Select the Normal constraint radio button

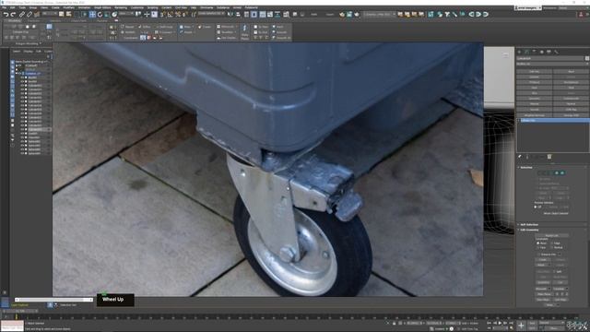tap(551, 248)
